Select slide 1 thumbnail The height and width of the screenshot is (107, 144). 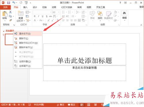(9, 39)
